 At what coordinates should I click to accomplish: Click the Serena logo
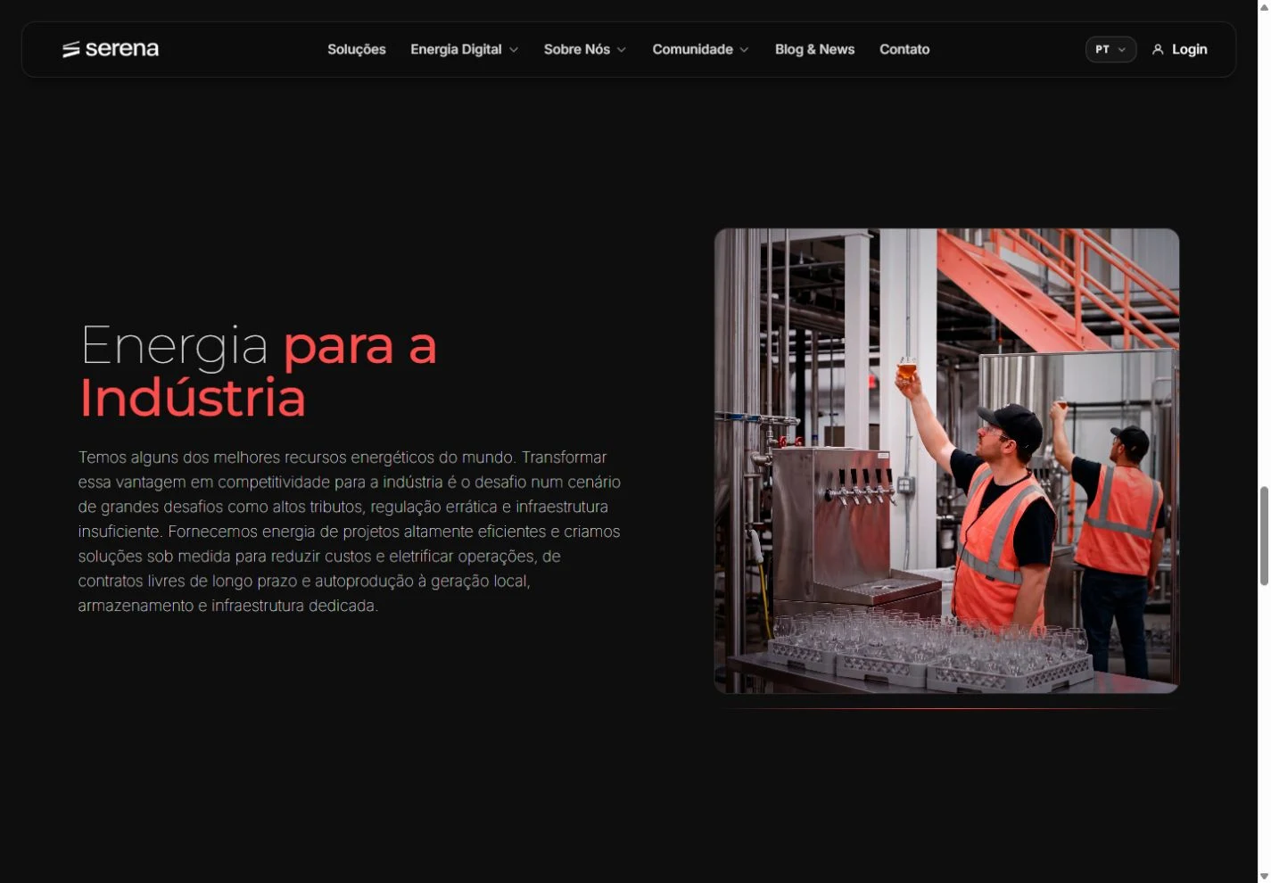(x=111, y=49)
